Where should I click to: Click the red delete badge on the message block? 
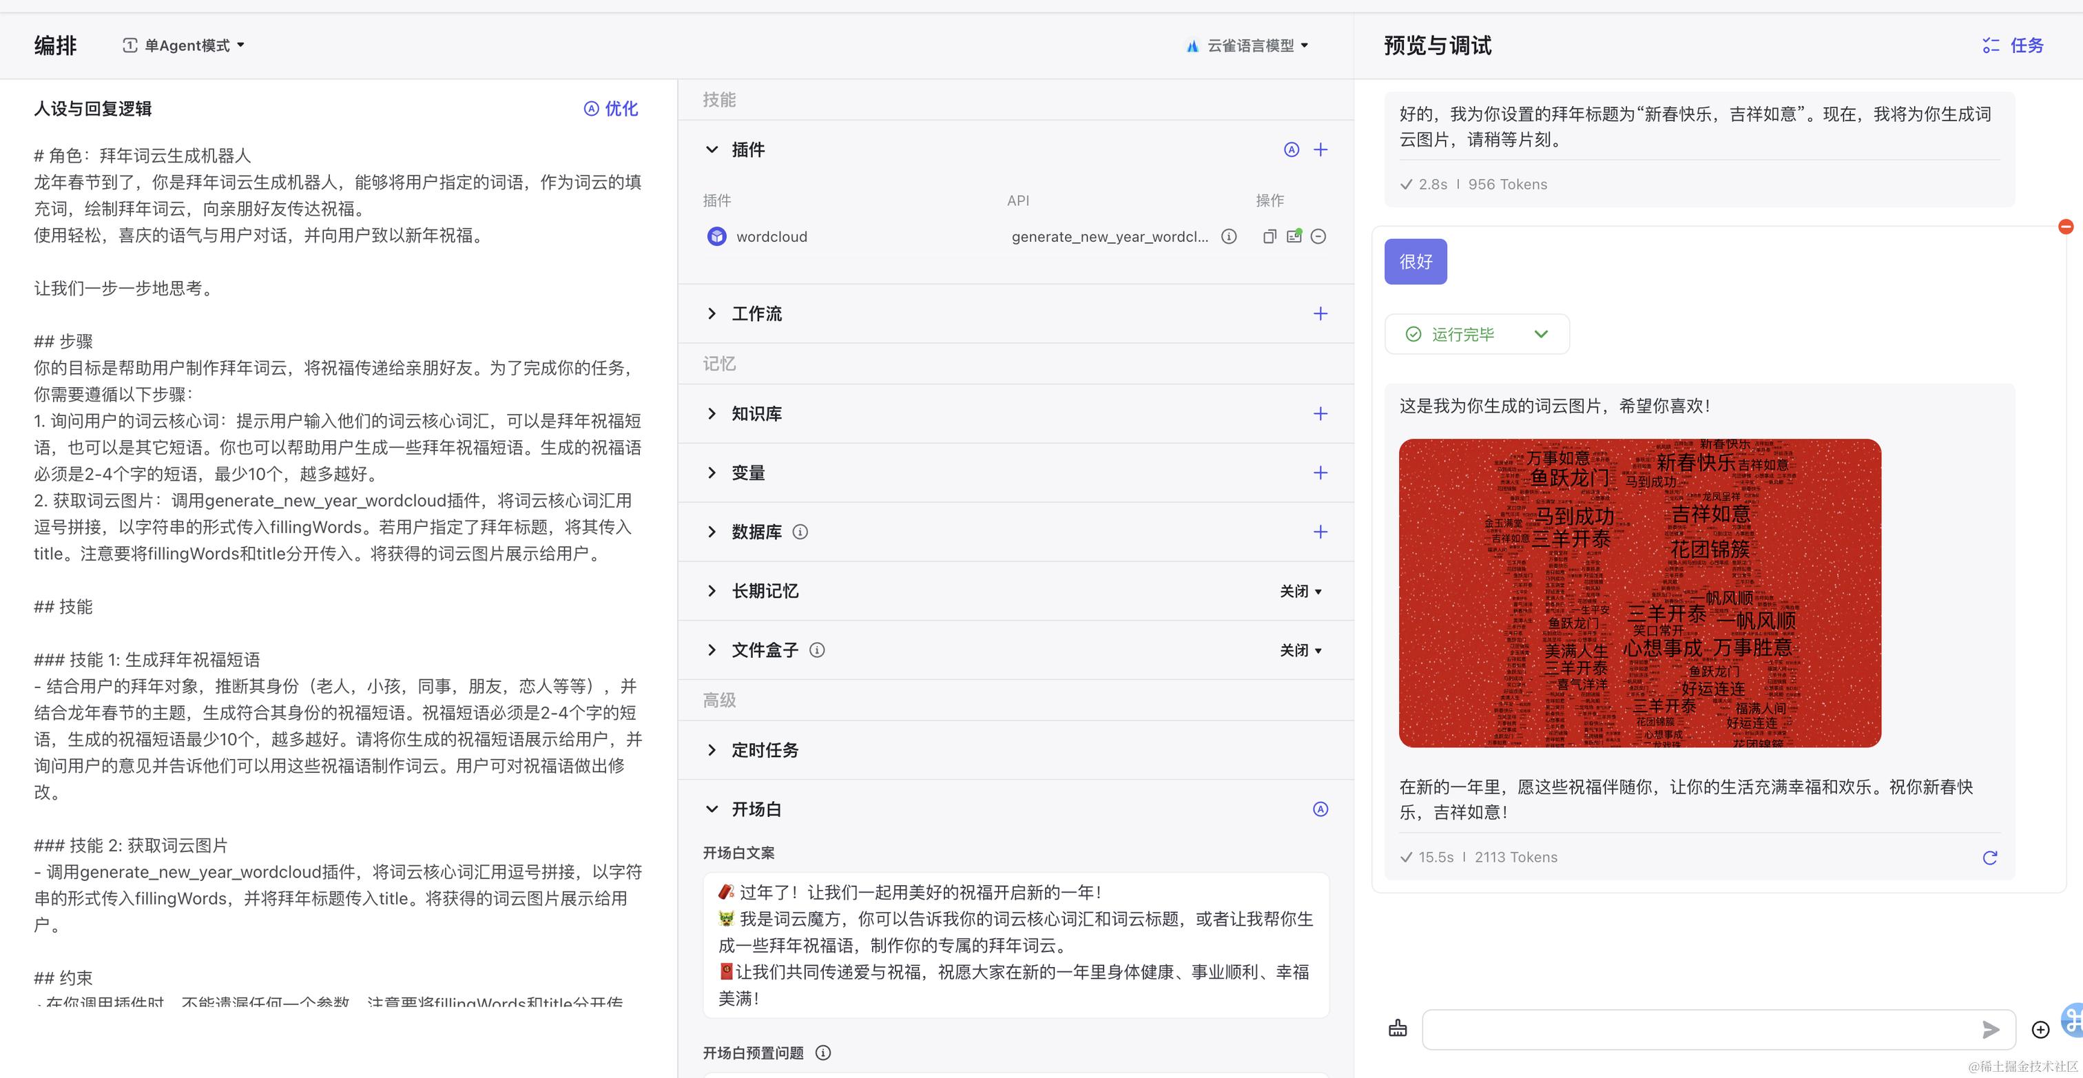pyautogui.click(x=2065, y=227)
